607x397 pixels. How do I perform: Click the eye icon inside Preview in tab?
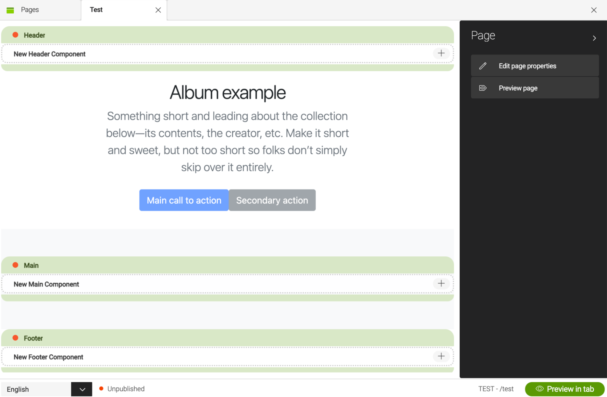540,389
